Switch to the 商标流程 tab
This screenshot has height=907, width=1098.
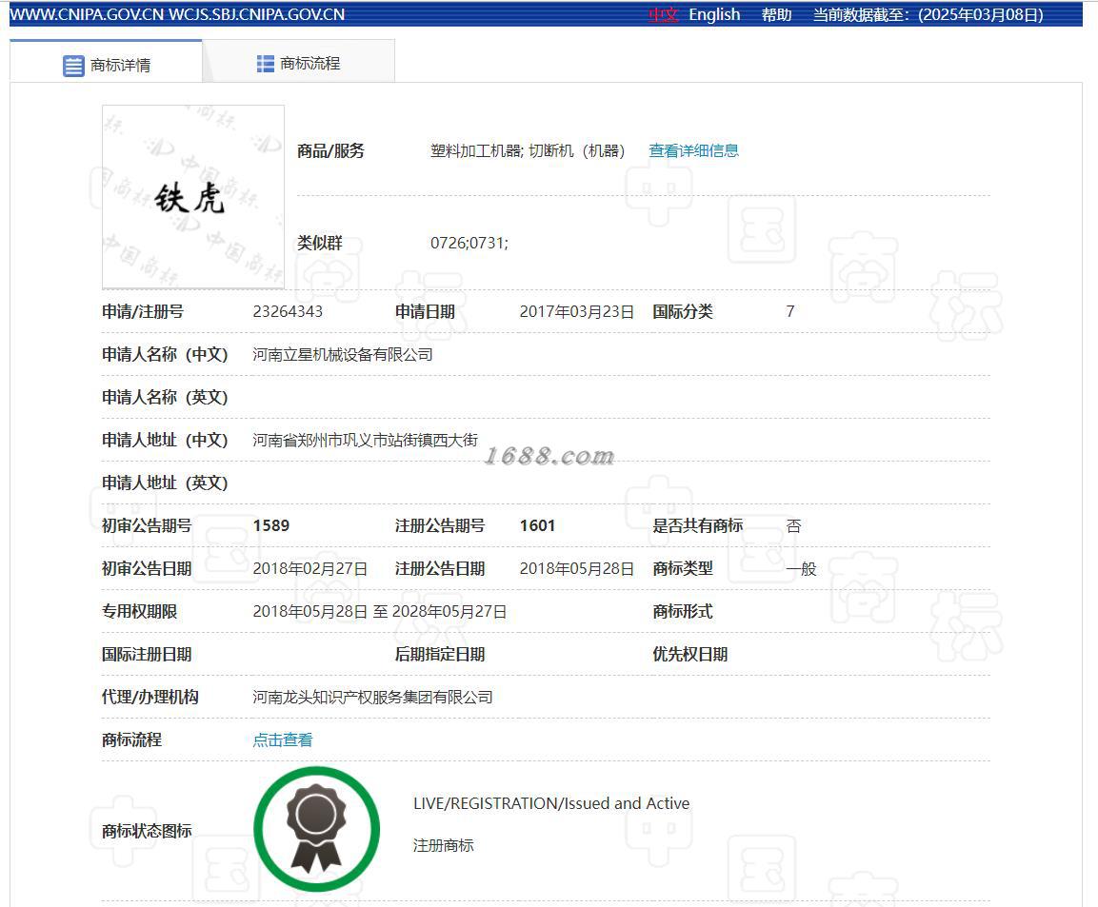click(x=298, y=62)
